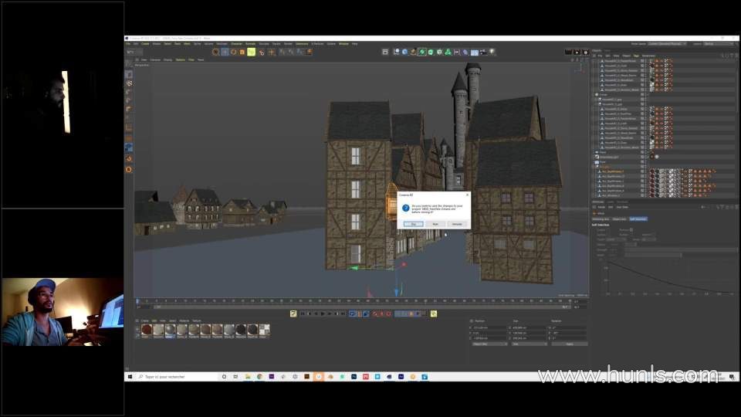Open the Octane menu
741x417 pixels.
pyautogui.click(x=331, y=44)
